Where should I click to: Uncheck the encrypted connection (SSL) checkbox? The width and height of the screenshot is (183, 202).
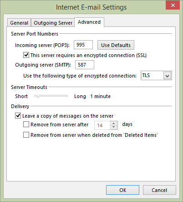(x=26, y=55)
